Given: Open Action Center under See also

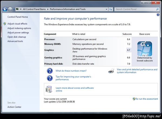Looking at the screenshot, I should [x=14, y=107].
